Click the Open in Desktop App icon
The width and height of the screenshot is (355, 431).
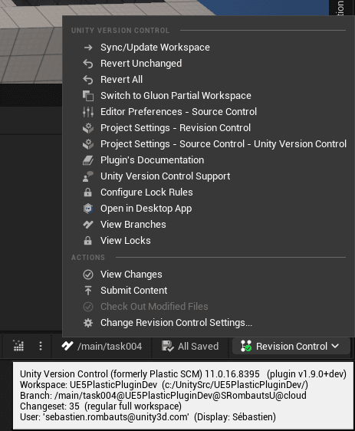(x=88, y=209)
